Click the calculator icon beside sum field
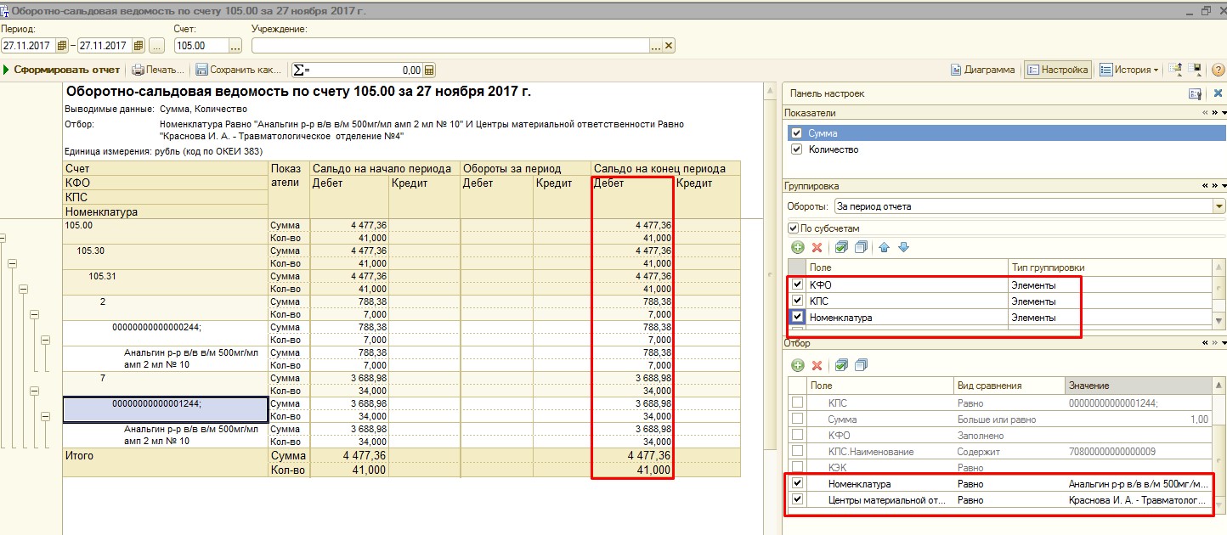 [429, 70]
